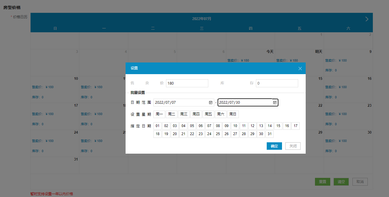Select specified date 01
This screenshot has height=197, width=389.
[157, 126]
